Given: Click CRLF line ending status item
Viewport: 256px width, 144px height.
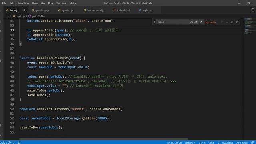Looking at the screenshot, I should 212,142.
